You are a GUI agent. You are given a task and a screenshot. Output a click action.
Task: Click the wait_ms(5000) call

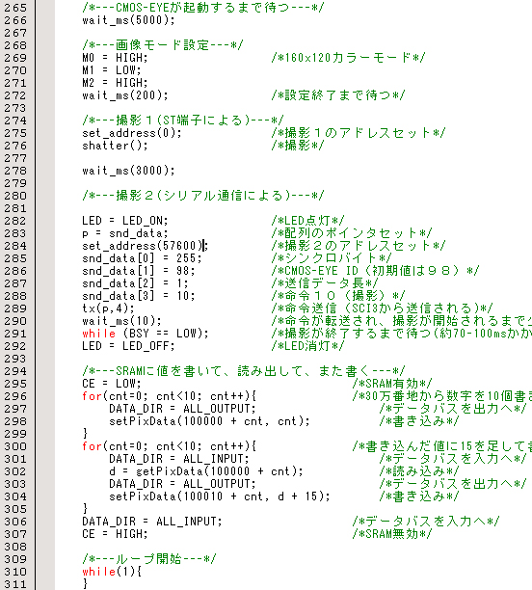(x=128, y=20)
